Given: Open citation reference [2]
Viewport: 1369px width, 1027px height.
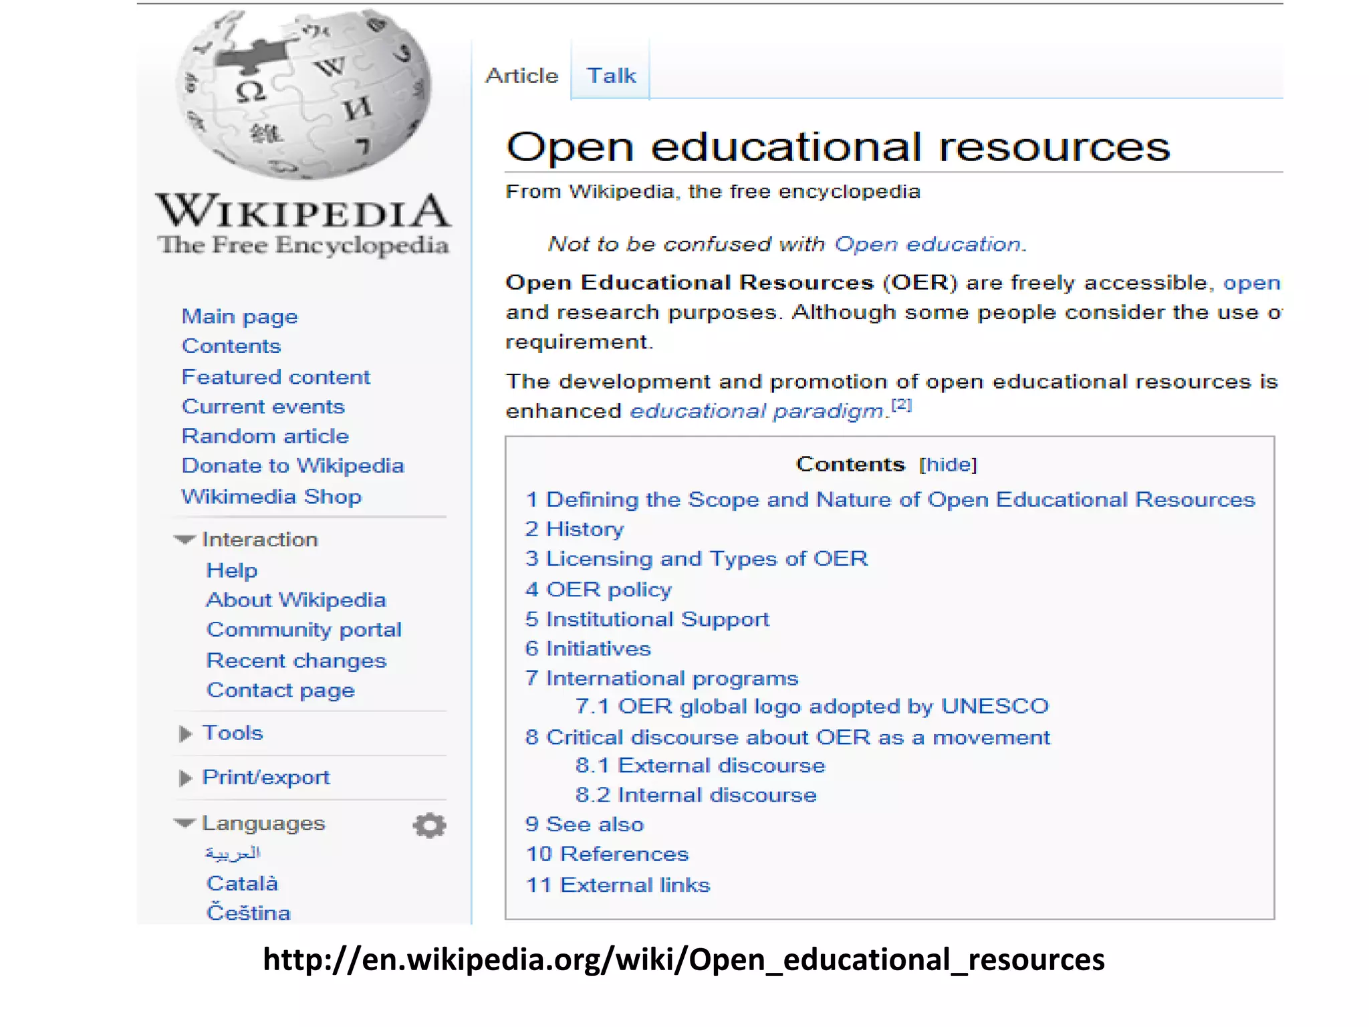Looking at the screenshot, I should [902, 404].
